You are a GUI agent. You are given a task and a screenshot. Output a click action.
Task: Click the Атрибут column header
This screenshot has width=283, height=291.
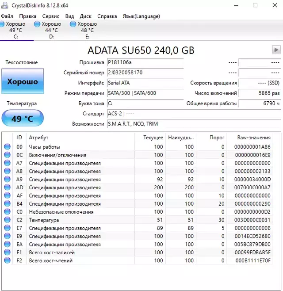pyautogui.click(x=80, y=138)
